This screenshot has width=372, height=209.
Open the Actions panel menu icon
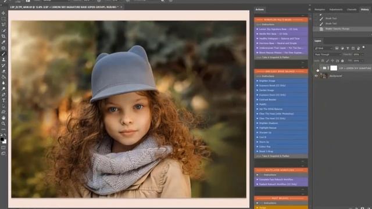tap(309, 9)
